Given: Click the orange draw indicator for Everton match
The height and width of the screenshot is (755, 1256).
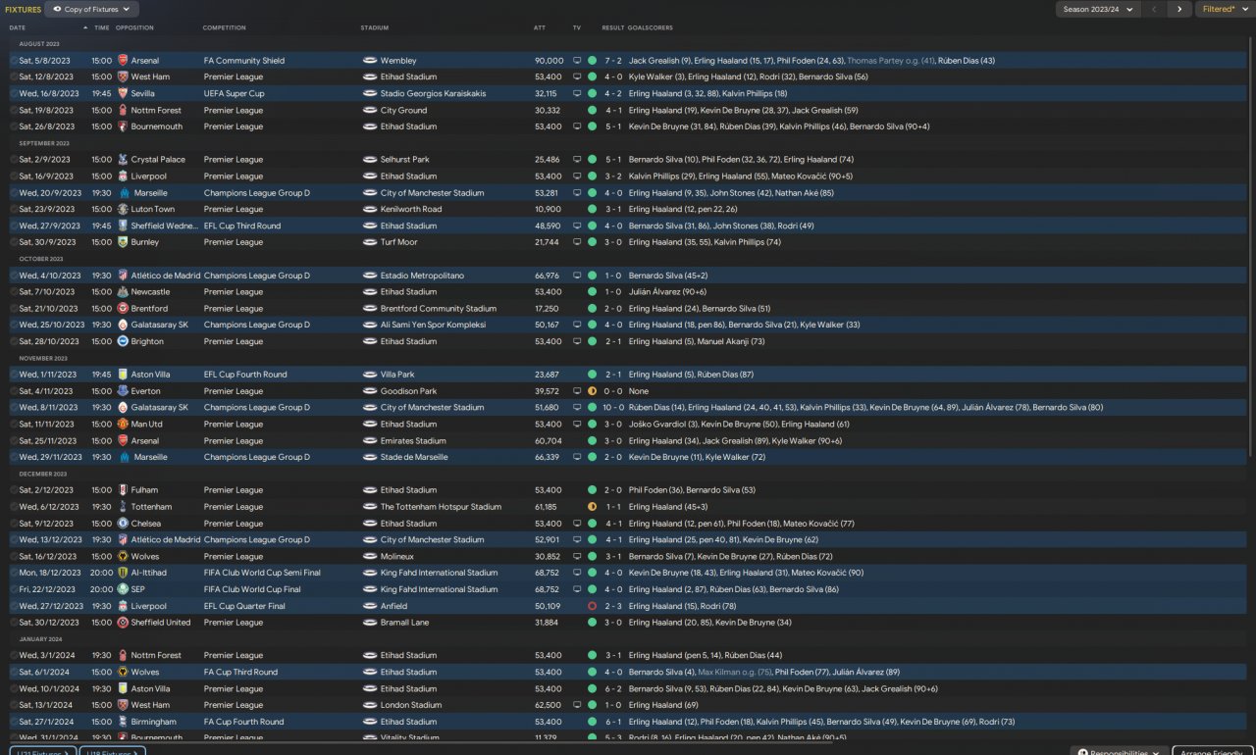Looking at the screenshot, I should (592, 391).
